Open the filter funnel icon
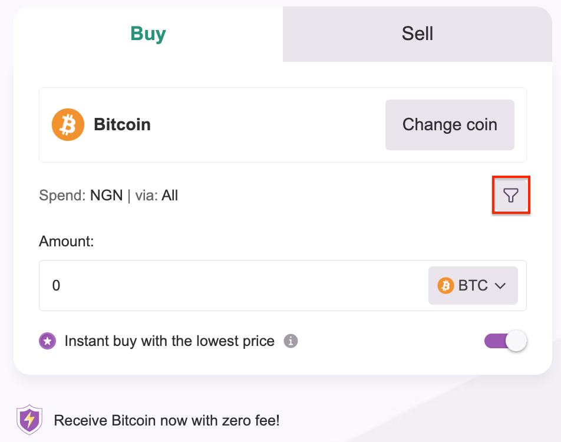 point(511,196)
